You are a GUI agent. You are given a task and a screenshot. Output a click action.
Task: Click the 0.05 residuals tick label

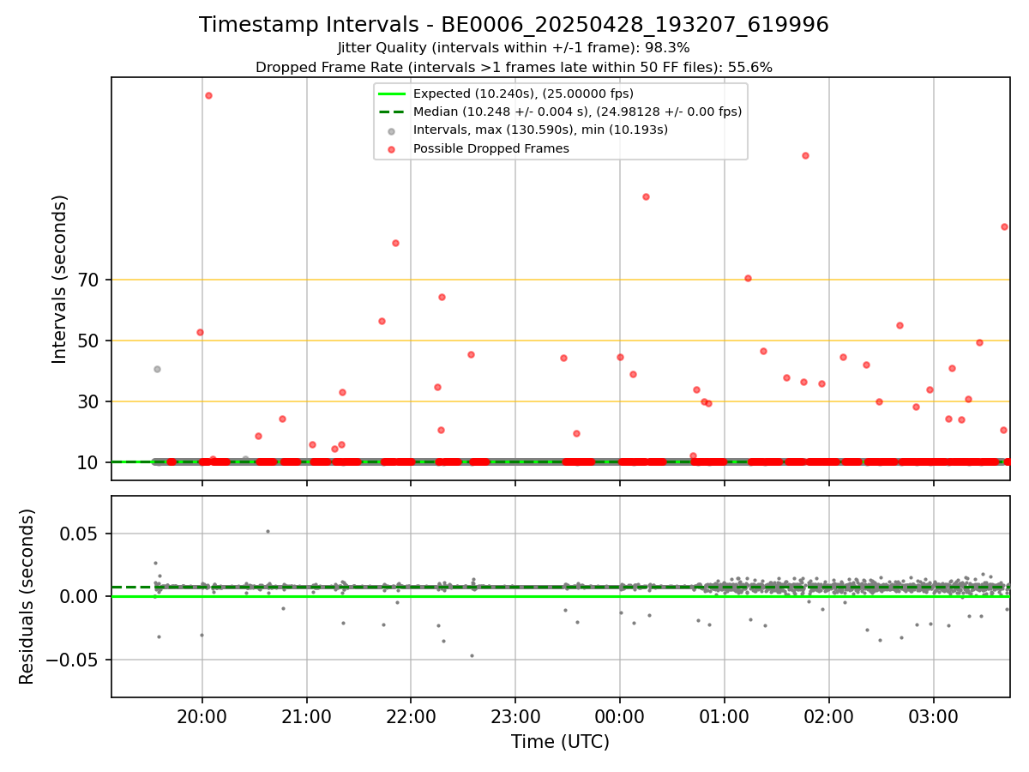coord(81,534)
